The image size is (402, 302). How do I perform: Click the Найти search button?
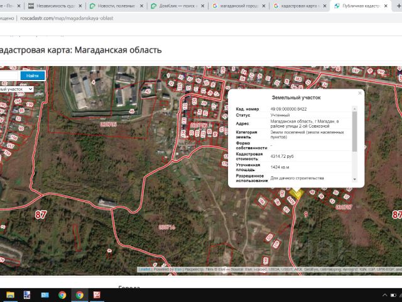coord(32,75)
